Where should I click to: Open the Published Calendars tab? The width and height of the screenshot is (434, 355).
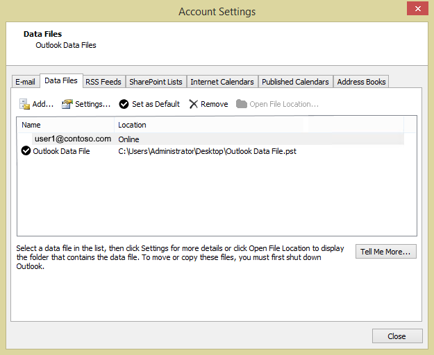click(295, 82)
